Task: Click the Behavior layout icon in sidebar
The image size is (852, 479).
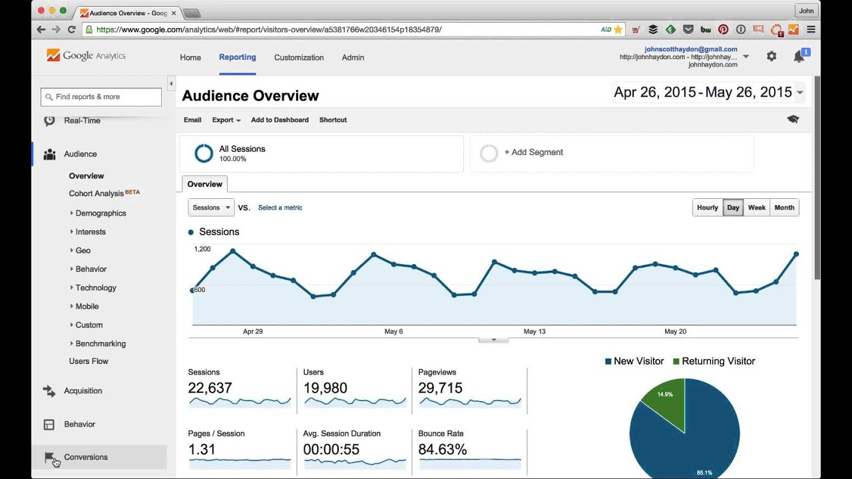Action: click(49, 424)
